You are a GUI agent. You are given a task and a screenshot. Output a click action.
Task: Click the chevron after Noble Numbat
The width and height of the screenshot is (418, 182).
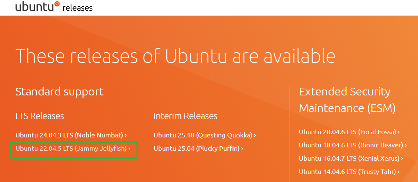coord(126,135)
